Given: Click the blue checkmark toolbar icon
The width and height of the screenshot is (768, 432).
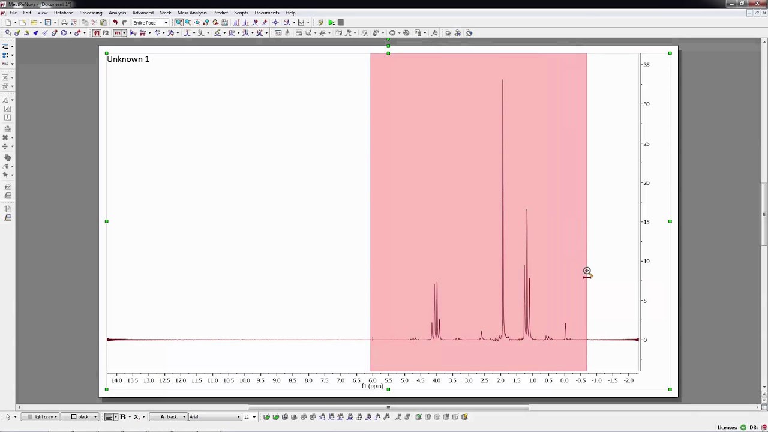Looking at the screenshot, I should pyautogui.click(x=35, y=33).
